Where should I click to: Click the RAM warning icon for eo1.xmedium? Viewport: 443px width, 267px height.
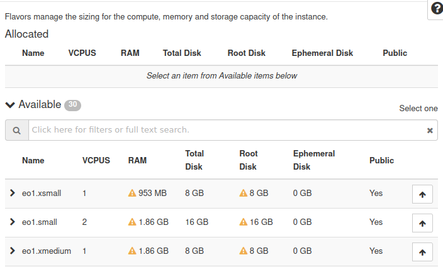coord(132,251)
